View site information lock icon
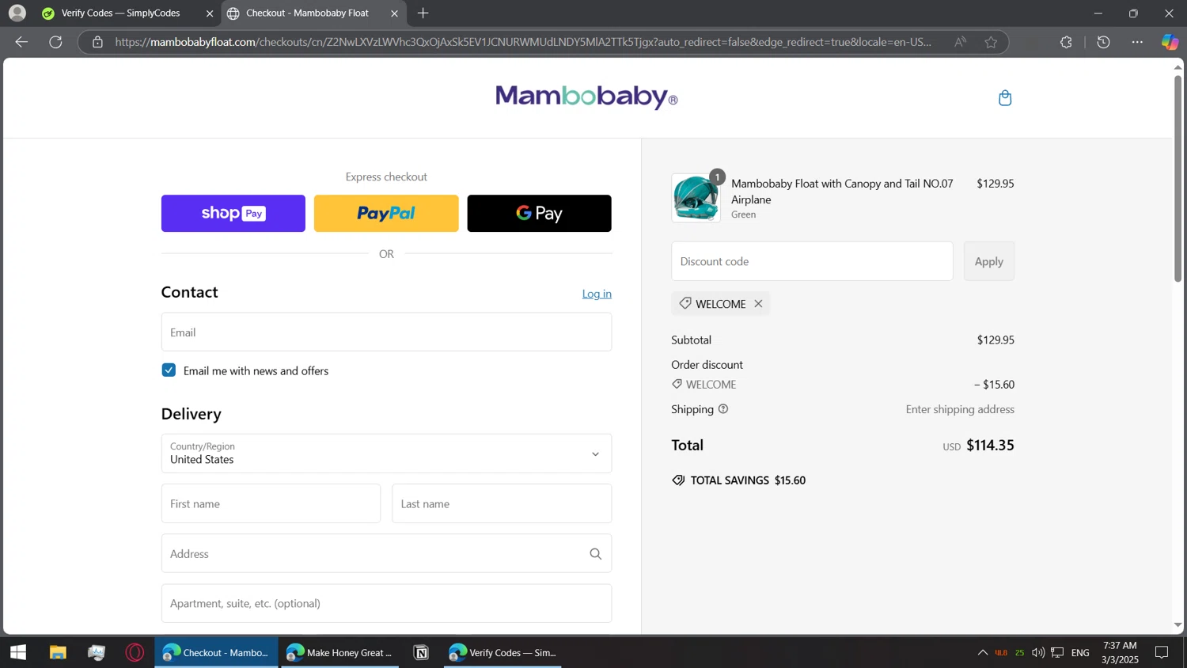 97,42
